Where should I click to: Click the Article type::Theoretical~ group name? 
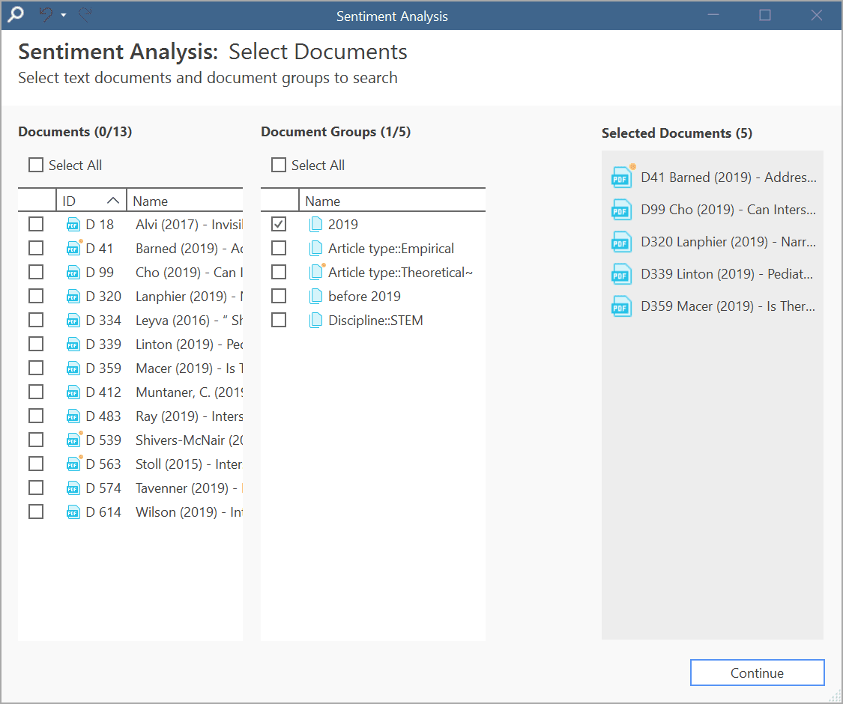(401, 273)
